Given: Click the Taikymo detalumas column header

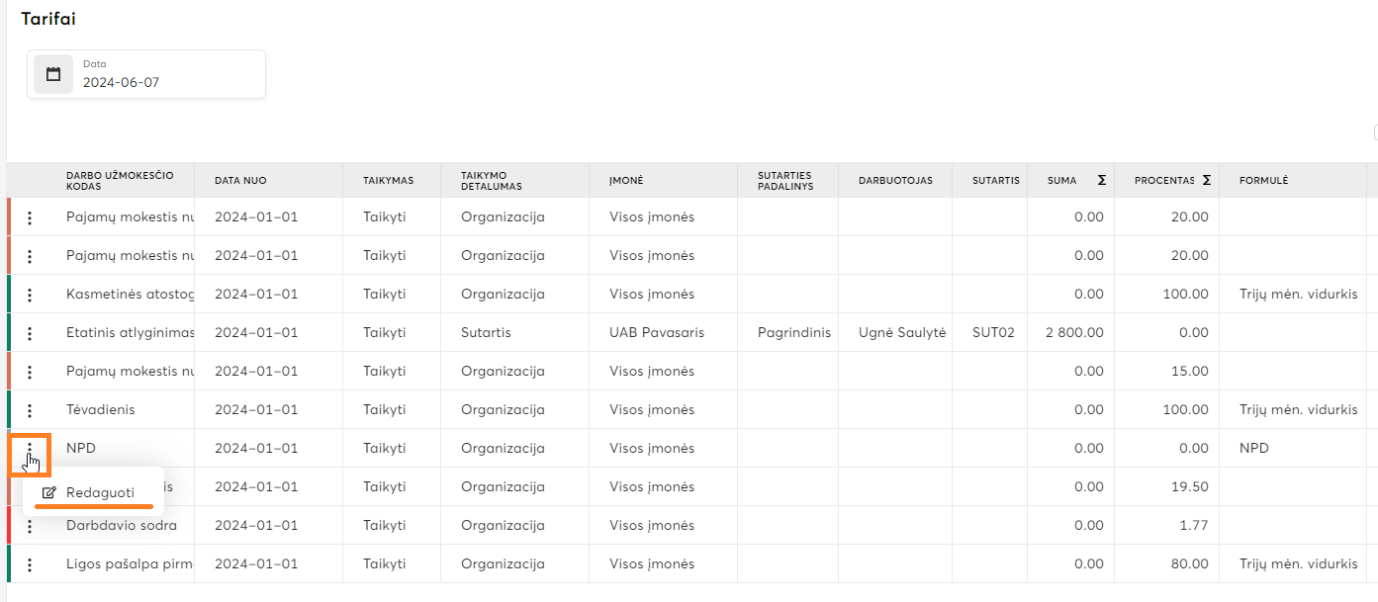Looking at the screenshot, I should (491, 180).
